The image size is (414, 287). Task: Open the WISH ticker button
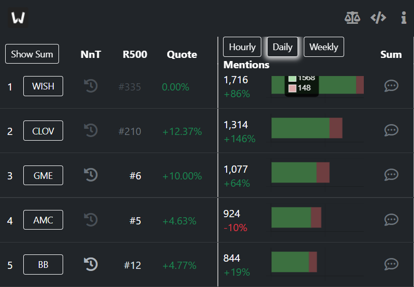(x=43, y=86)
